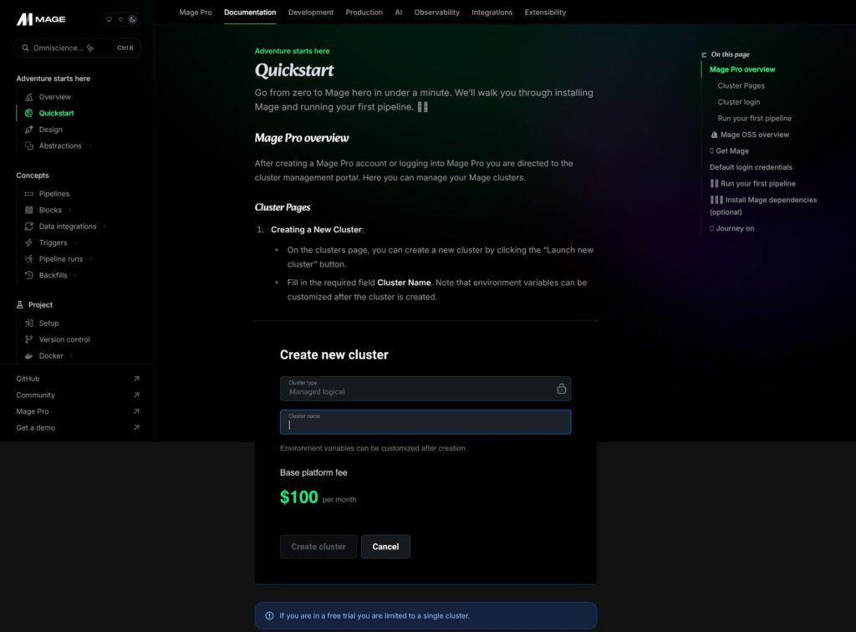Click the external arrow beside Community

(x=136, y=395)
